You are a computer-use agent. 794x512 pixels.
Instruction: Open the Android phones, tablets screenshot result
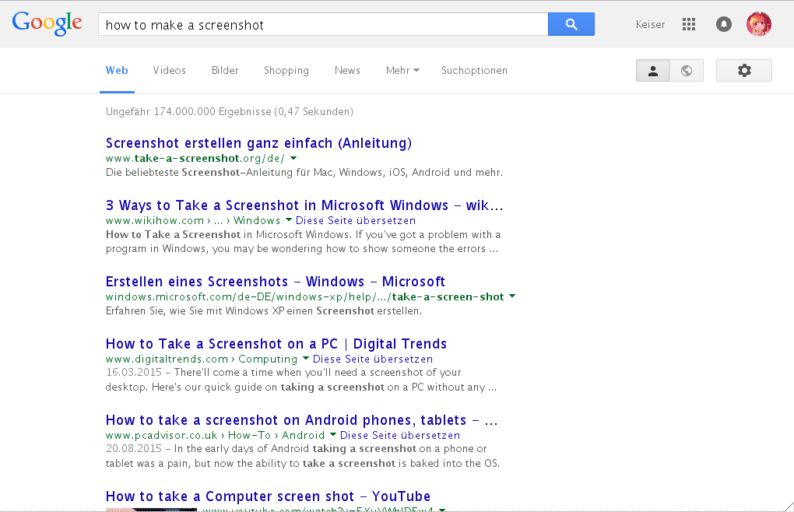point(302,420)
